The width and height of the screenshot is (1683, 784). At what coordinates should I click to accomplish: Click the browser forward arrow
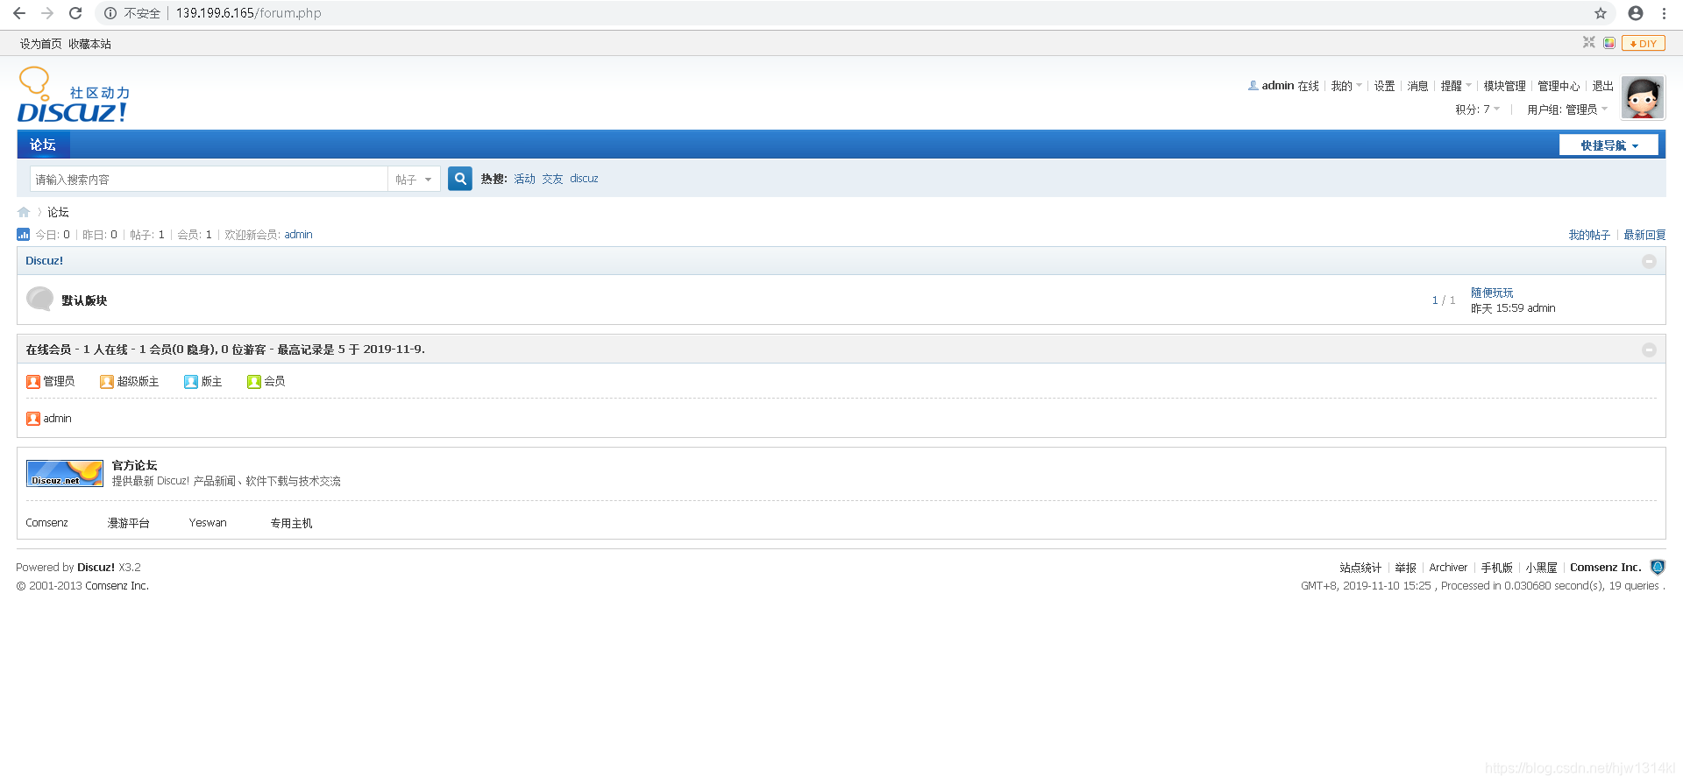point(47,13)
